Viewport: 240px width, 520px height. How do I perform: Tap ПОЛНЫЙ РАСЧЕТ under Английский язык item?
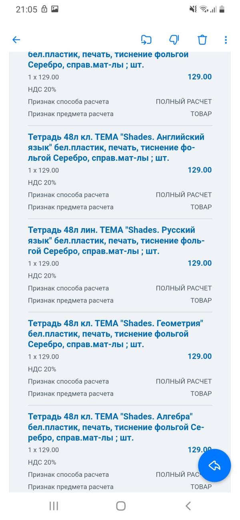pyautogui.click(x=184, y=195)
